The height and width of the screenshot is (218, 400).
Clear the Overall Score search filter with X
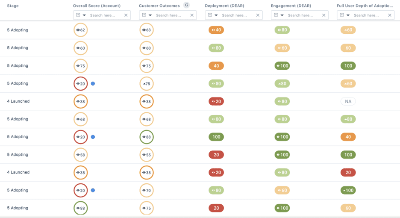126,15
